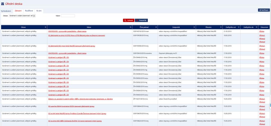Sort by Název using its sort arrows
Screen dimensions: 271x126
pyautogui.click(x=131, y=27)
